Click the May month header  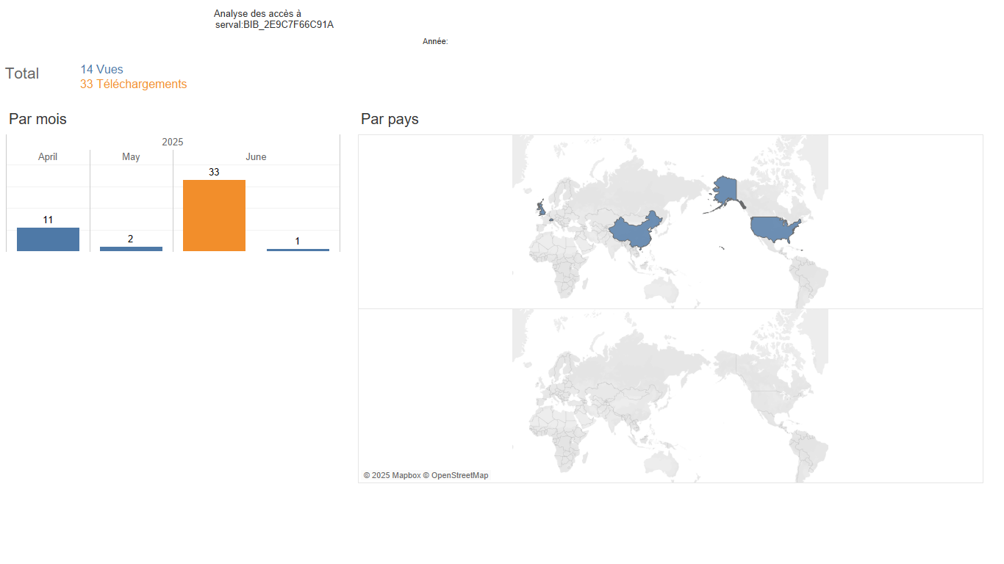coord(131,157)
